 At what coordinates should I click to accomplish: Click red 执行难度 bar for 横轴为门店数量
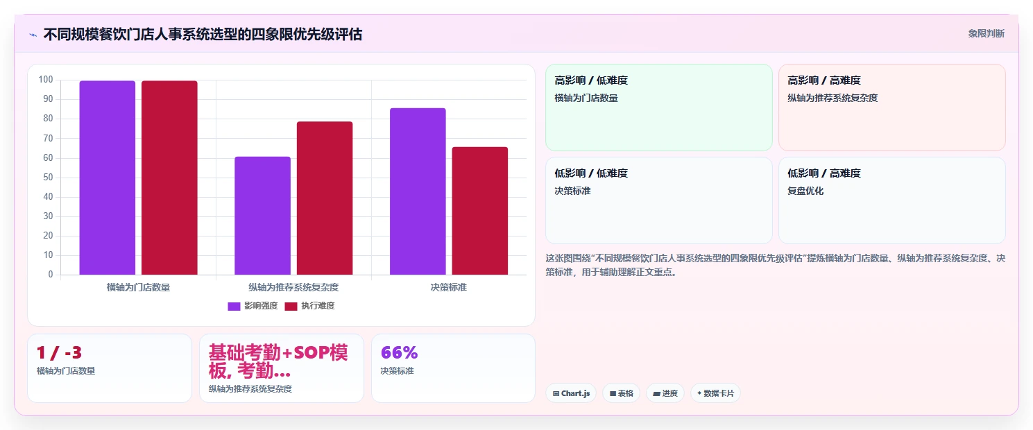pos(169,178)
